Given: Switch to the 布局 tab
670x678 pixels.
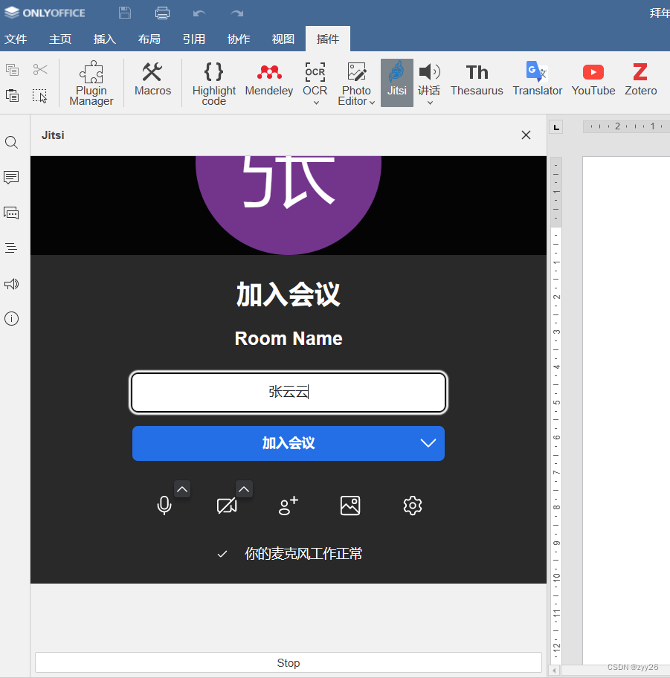Looking at the screenshot, I should tap(149, 39).
